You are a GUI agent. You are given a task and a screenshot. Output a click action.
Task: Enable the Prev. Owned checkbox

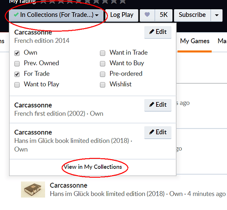(x=17, y=63)
